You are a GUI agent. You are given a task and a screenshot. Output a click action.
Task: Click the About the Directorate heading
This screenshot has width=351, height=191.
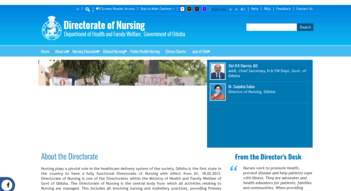click(x=70, y=157)
